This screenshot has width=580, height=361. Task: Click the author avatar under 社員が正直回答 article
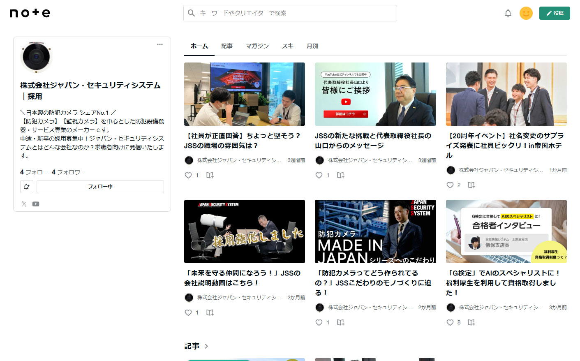(x=189, y=160)
